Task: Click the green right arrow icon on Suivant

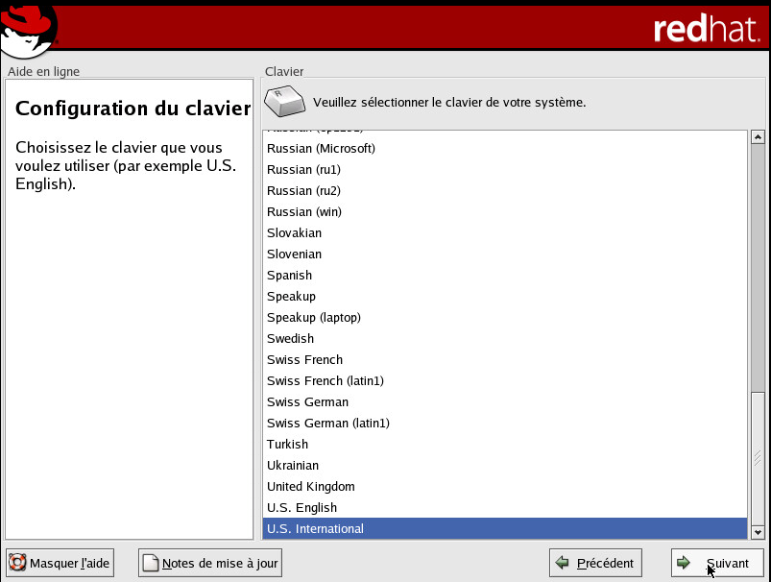Action: click(684, 563)
